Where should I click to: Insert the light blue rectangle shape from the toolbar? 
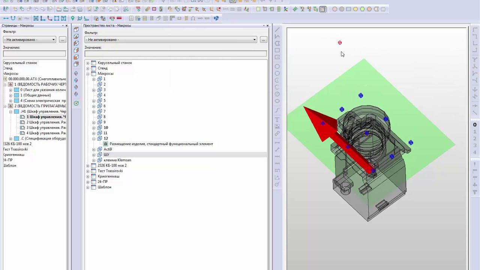pos(348,9)
